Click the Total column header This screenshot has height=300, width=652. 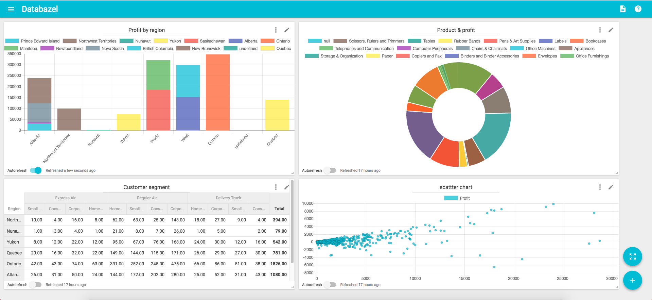coord(279,209)
